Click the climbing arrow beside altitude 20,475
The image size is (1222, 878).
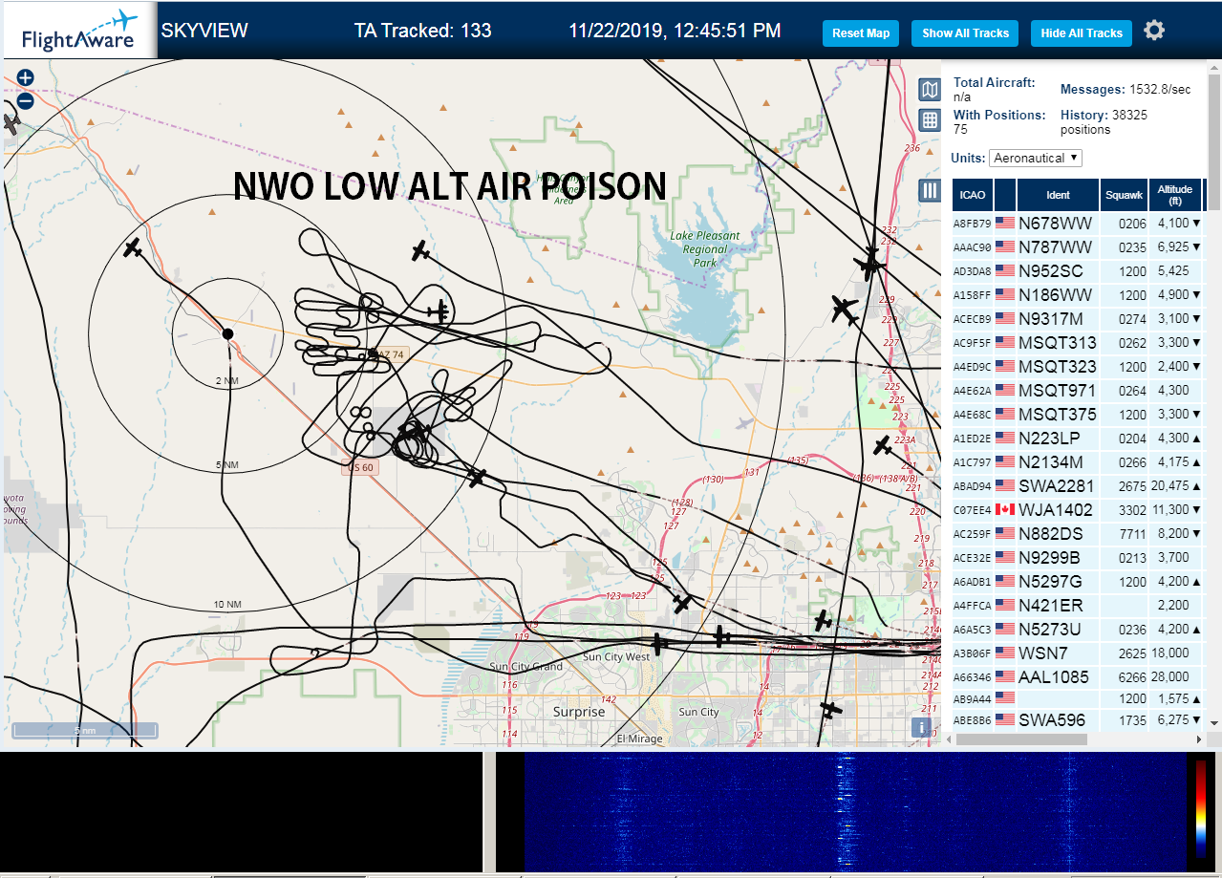click(x=1196, y=486)
